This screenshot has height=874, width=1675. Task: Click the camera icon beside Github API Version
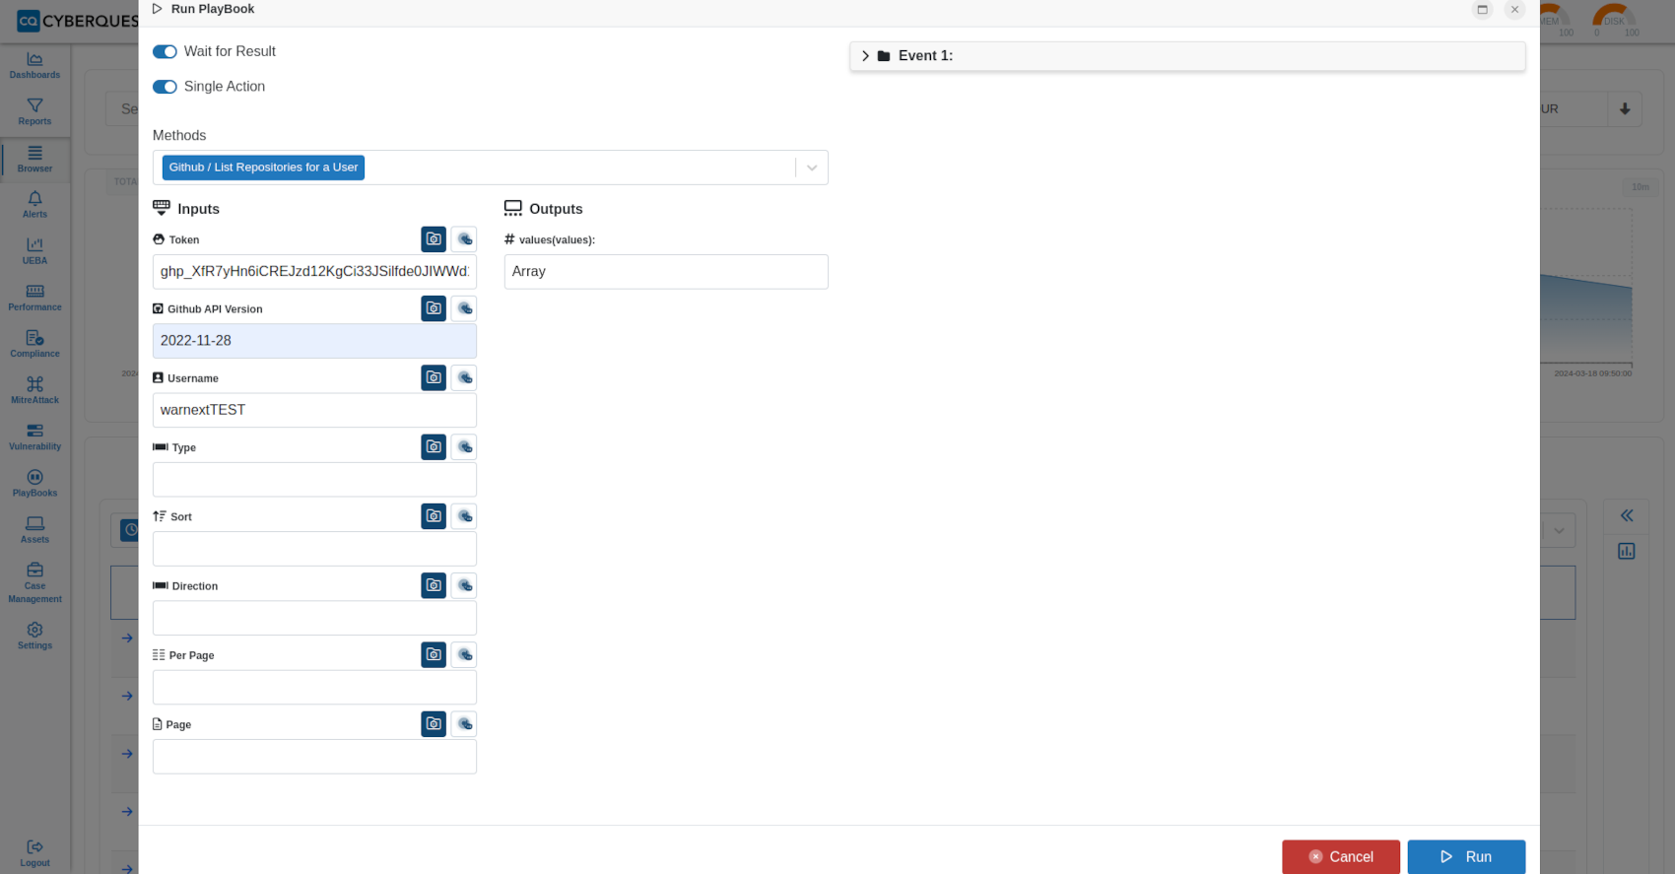tap(434, 308)
